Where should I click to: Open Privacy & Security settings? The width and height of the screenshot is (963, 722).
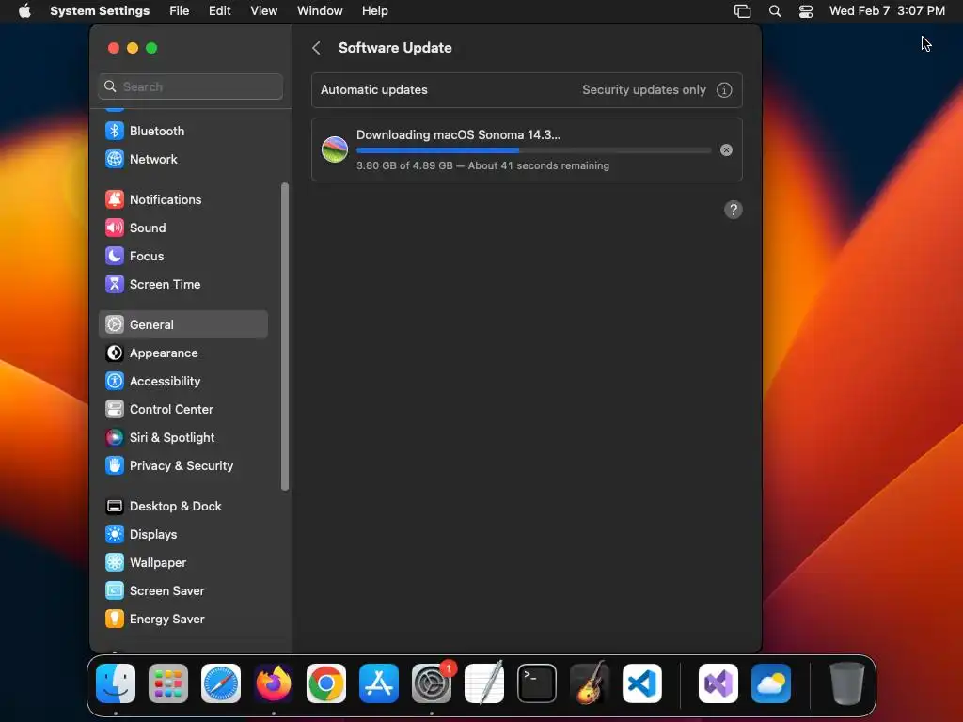183,466
